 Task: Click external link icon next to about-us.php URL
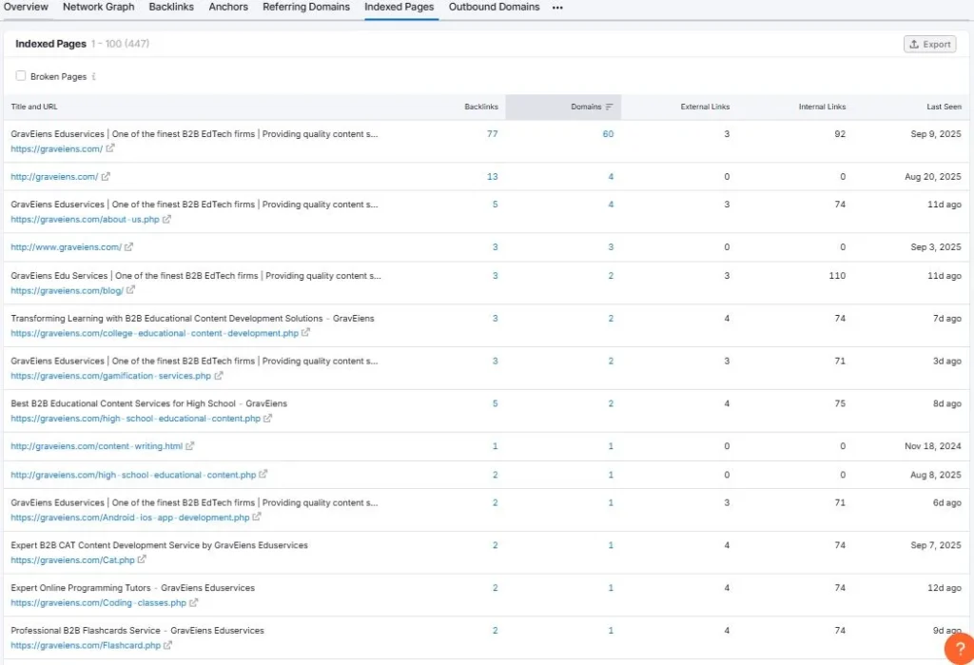click(x=166, y=220)
